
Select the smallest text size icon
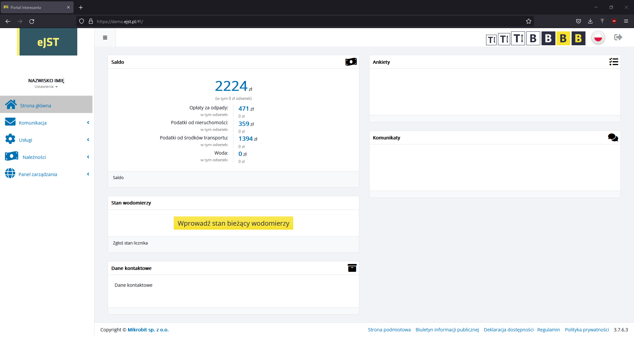[x=491, y=40]
